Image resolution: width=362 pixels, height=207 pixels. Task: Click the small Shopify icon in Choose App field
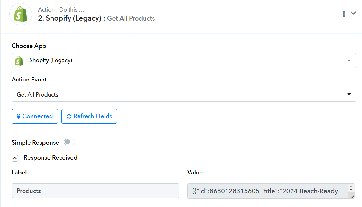pyautogui.click(x=19, y=61)
